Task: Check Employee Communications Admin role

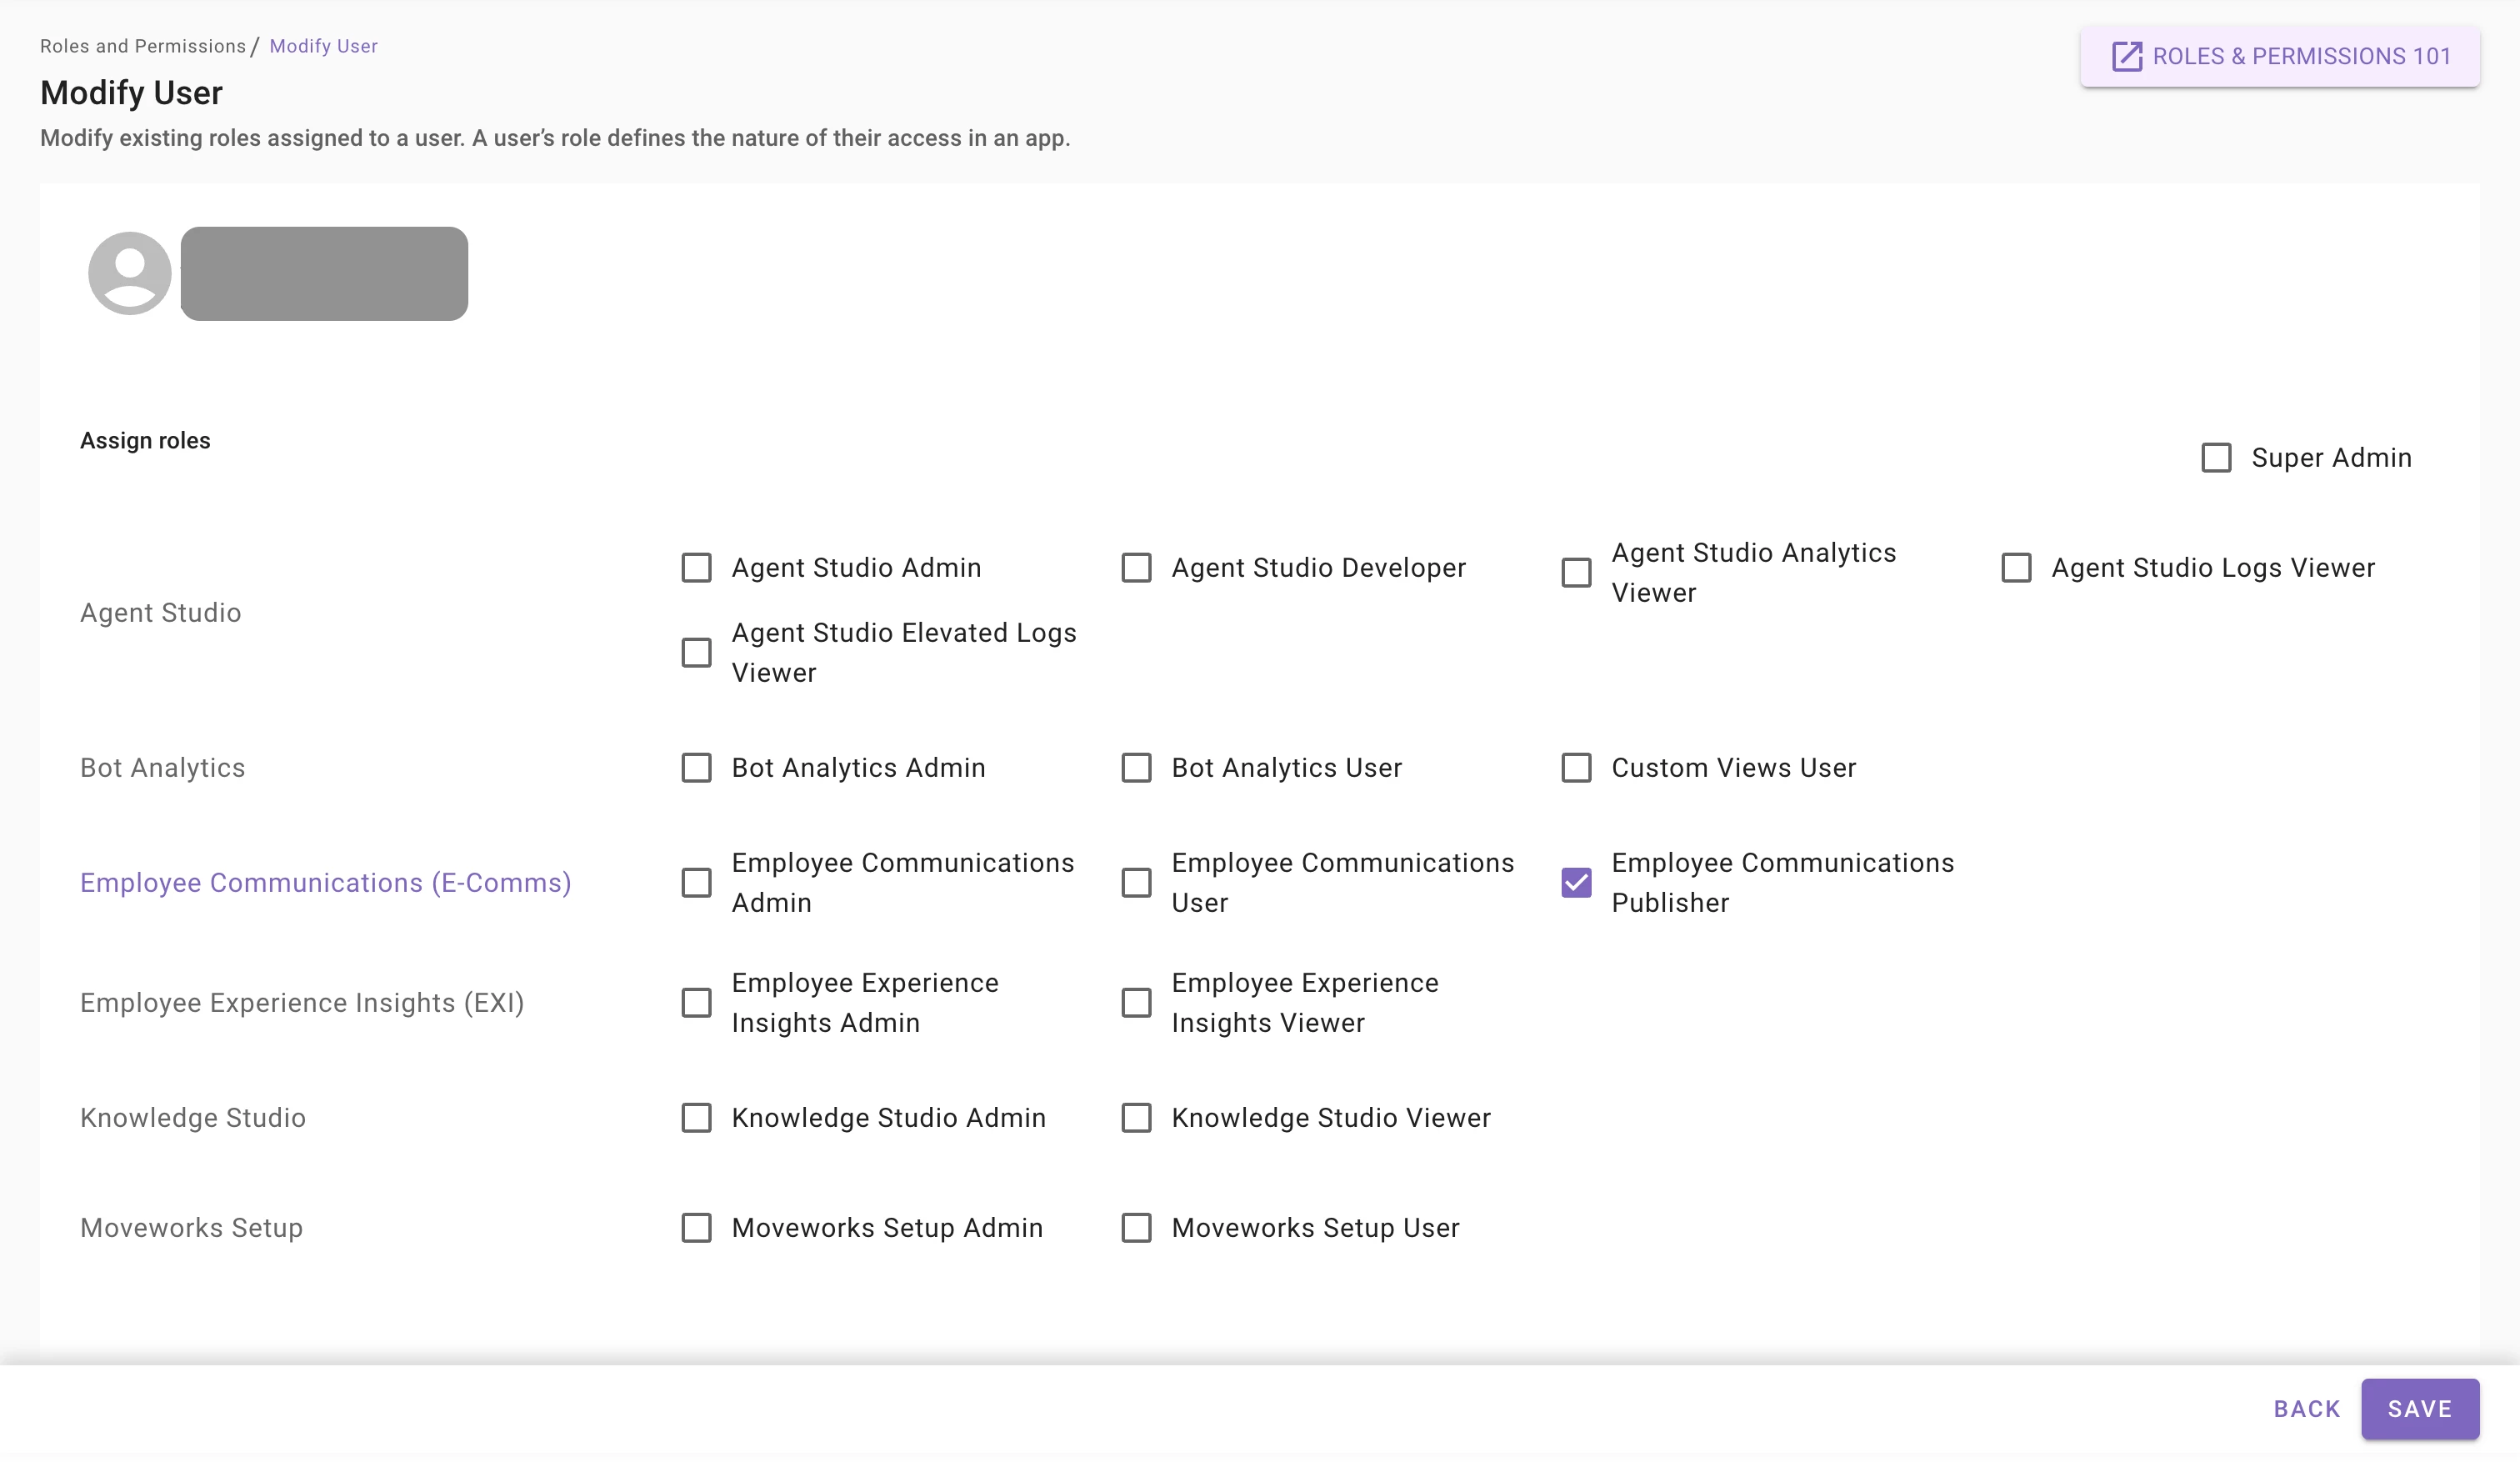Action: pos(696,882)
